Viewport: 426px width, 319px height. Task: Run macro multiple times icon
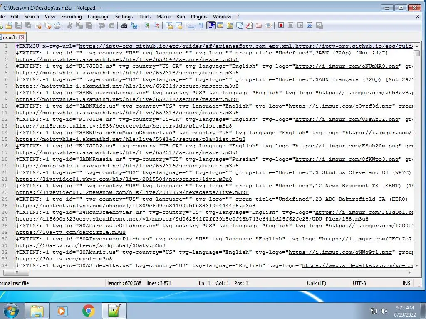pos(310,25)
